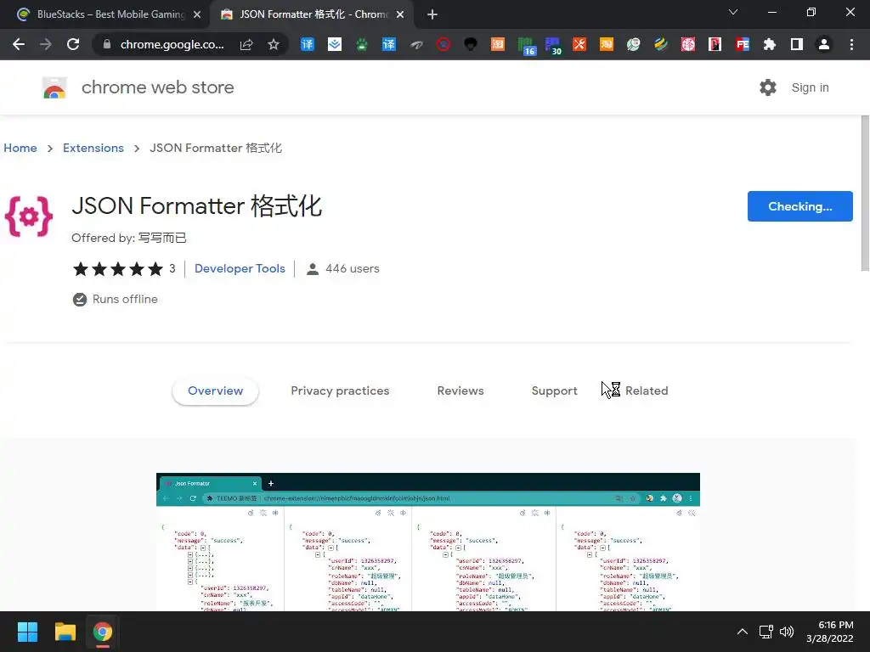This screenshot has width=870, height=652.
Task: Open the Chrome three-dot menu
Action: pyautogui.click(x=851, y=44)
